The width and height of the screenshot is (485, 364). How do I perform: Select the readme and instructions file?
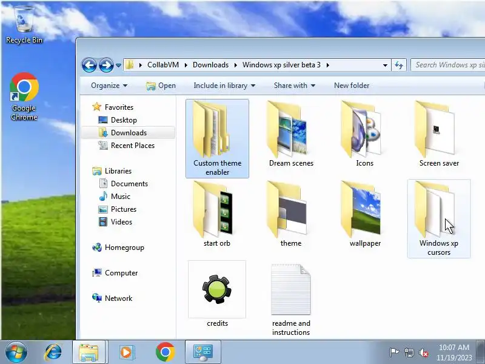point(291,298)
